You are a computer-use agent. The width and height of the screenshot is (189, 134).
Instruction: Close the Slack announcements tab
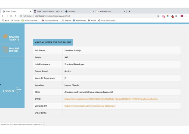click(x=62, y=11)
